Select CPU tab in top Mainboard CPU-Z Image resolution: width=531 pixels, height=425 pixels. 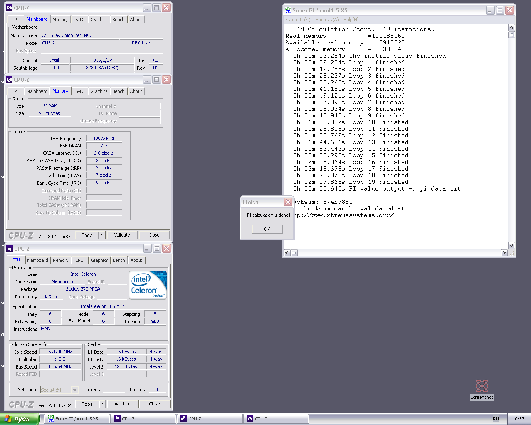tap(16, 20)
